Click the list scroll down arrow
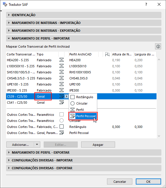Screen dimensions: 166x188 point(159,136)
